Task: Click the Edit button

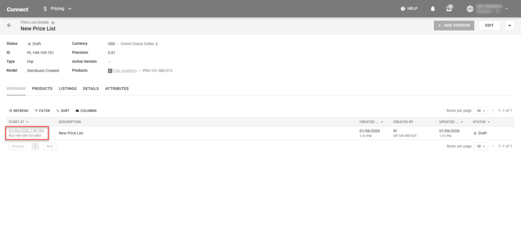Action: pos(489,25)
